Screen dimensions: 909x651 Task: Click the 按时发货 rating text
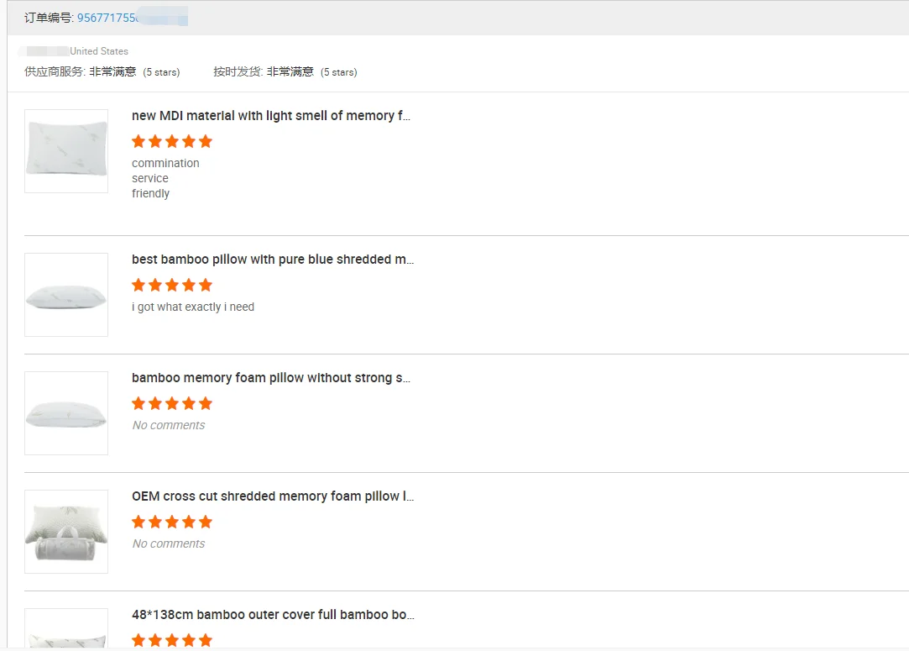click(285, 72)
